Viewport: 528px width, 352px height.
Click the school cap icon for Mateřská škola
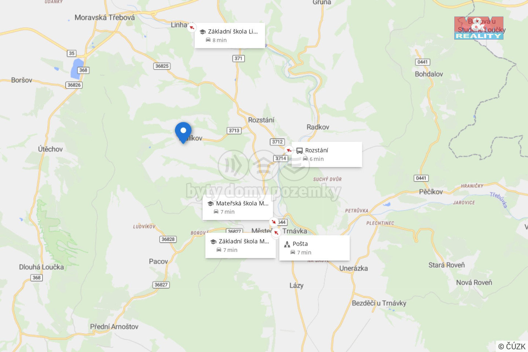pos(210,203)
